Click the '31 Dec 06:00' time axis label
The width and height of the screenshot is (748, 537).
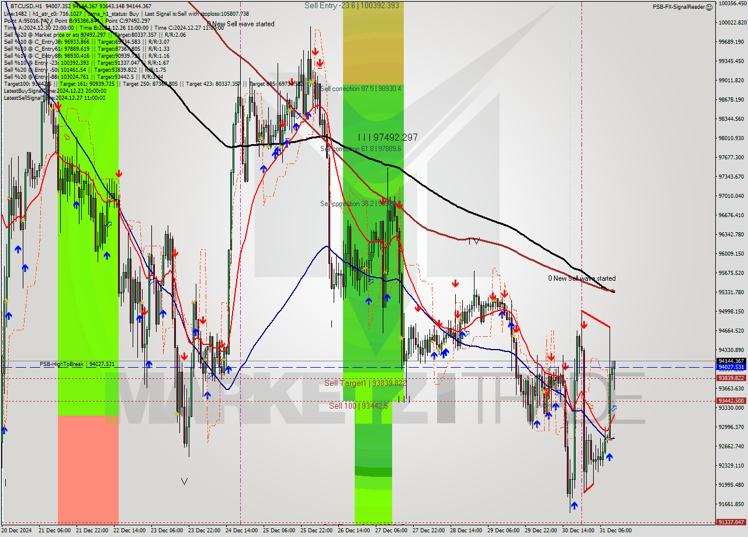[615, 531]
